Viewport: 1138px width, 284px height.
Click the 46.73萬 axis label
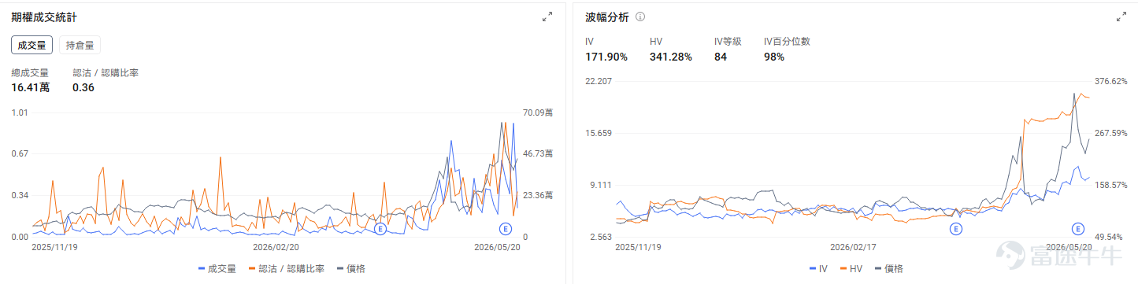(x=538, y=153)
